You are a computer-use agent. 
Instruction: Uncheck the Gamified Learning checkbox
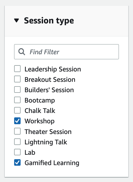coord(17,162)
